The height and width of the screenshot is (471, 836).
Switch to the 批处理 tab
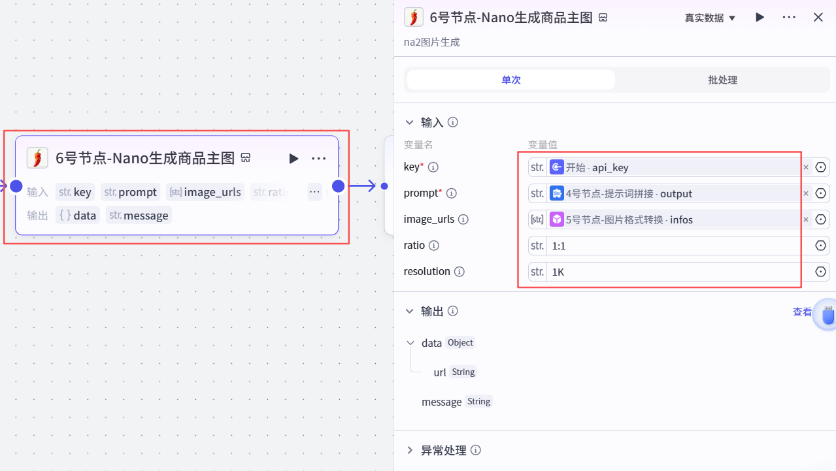(x=722, y=80)
